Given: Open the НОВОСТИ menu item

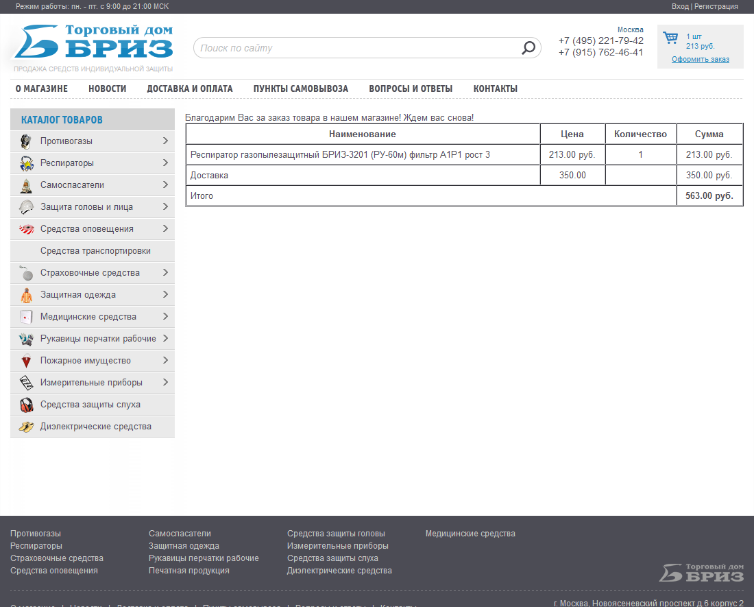Looking at the screenshot, I should pos(107,89).
